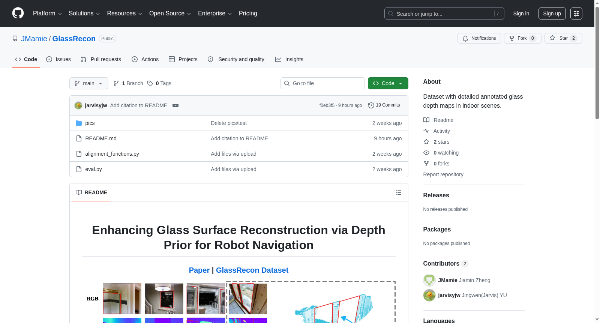
Task: Click the JMamie owner link
Action: [x=34, y=39]
